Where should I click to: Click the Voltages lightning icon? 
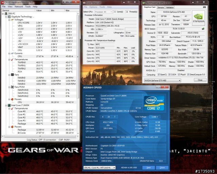[12, 20]
